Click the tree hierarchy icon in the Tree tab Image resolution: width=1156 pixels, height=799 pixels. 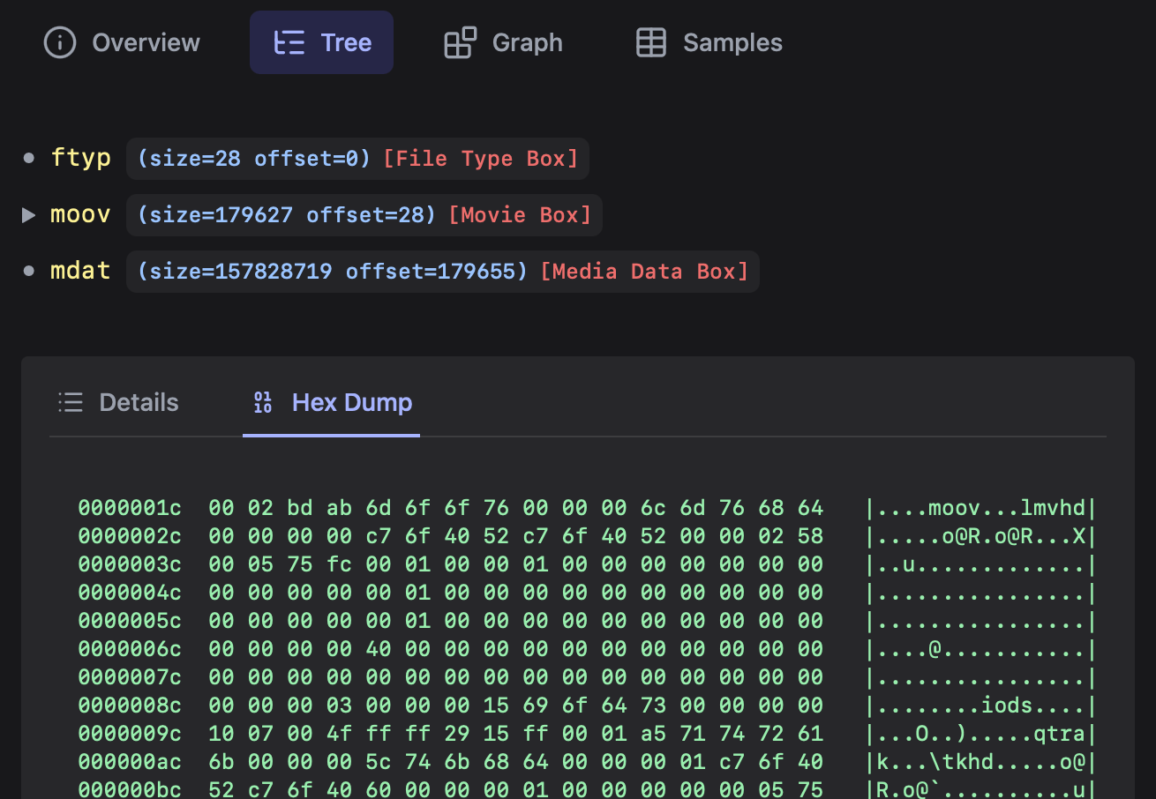[289, 42]
